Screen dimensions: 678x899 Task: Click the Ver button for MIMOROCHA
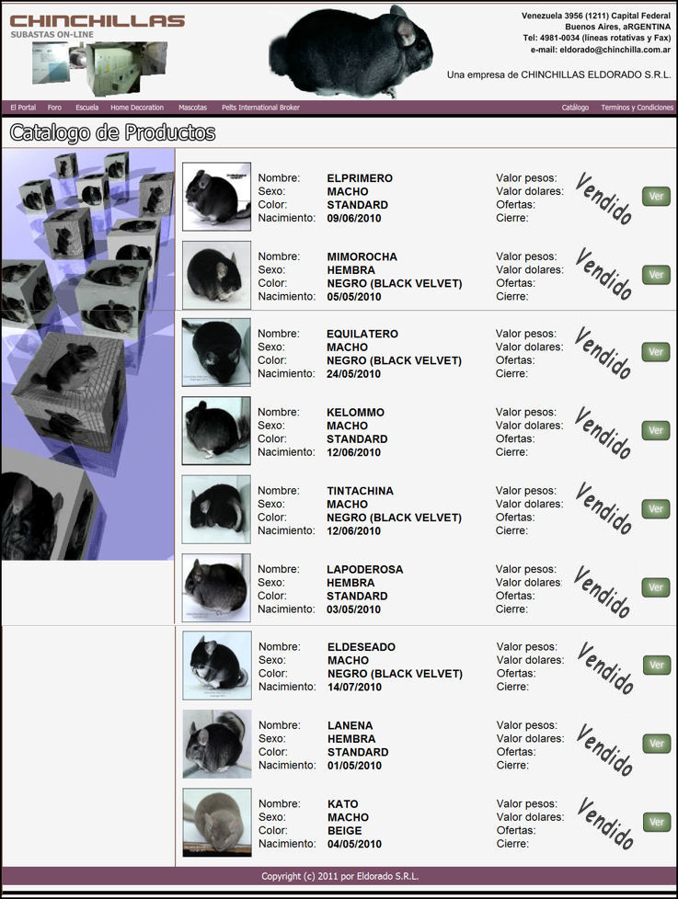(x=656, y=274)
